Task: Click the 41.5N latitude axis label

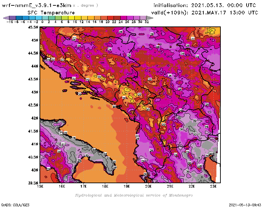Action: point(33,131)
